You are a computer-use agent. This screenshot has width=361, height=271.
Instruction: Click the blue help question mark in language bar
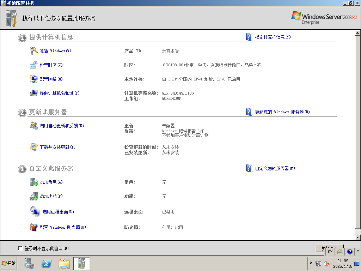[350, 252]
